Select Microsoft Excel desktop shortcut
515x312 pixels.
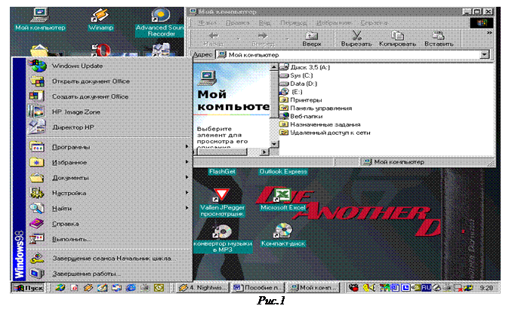coord(283,200)
